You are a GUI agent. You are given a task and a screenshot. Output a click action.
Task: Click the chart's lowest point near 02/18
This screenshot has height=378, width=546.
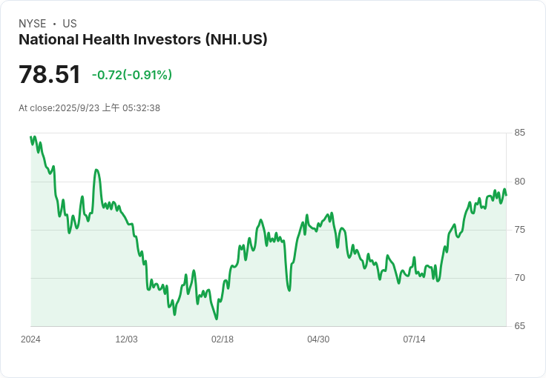point(216,319)
